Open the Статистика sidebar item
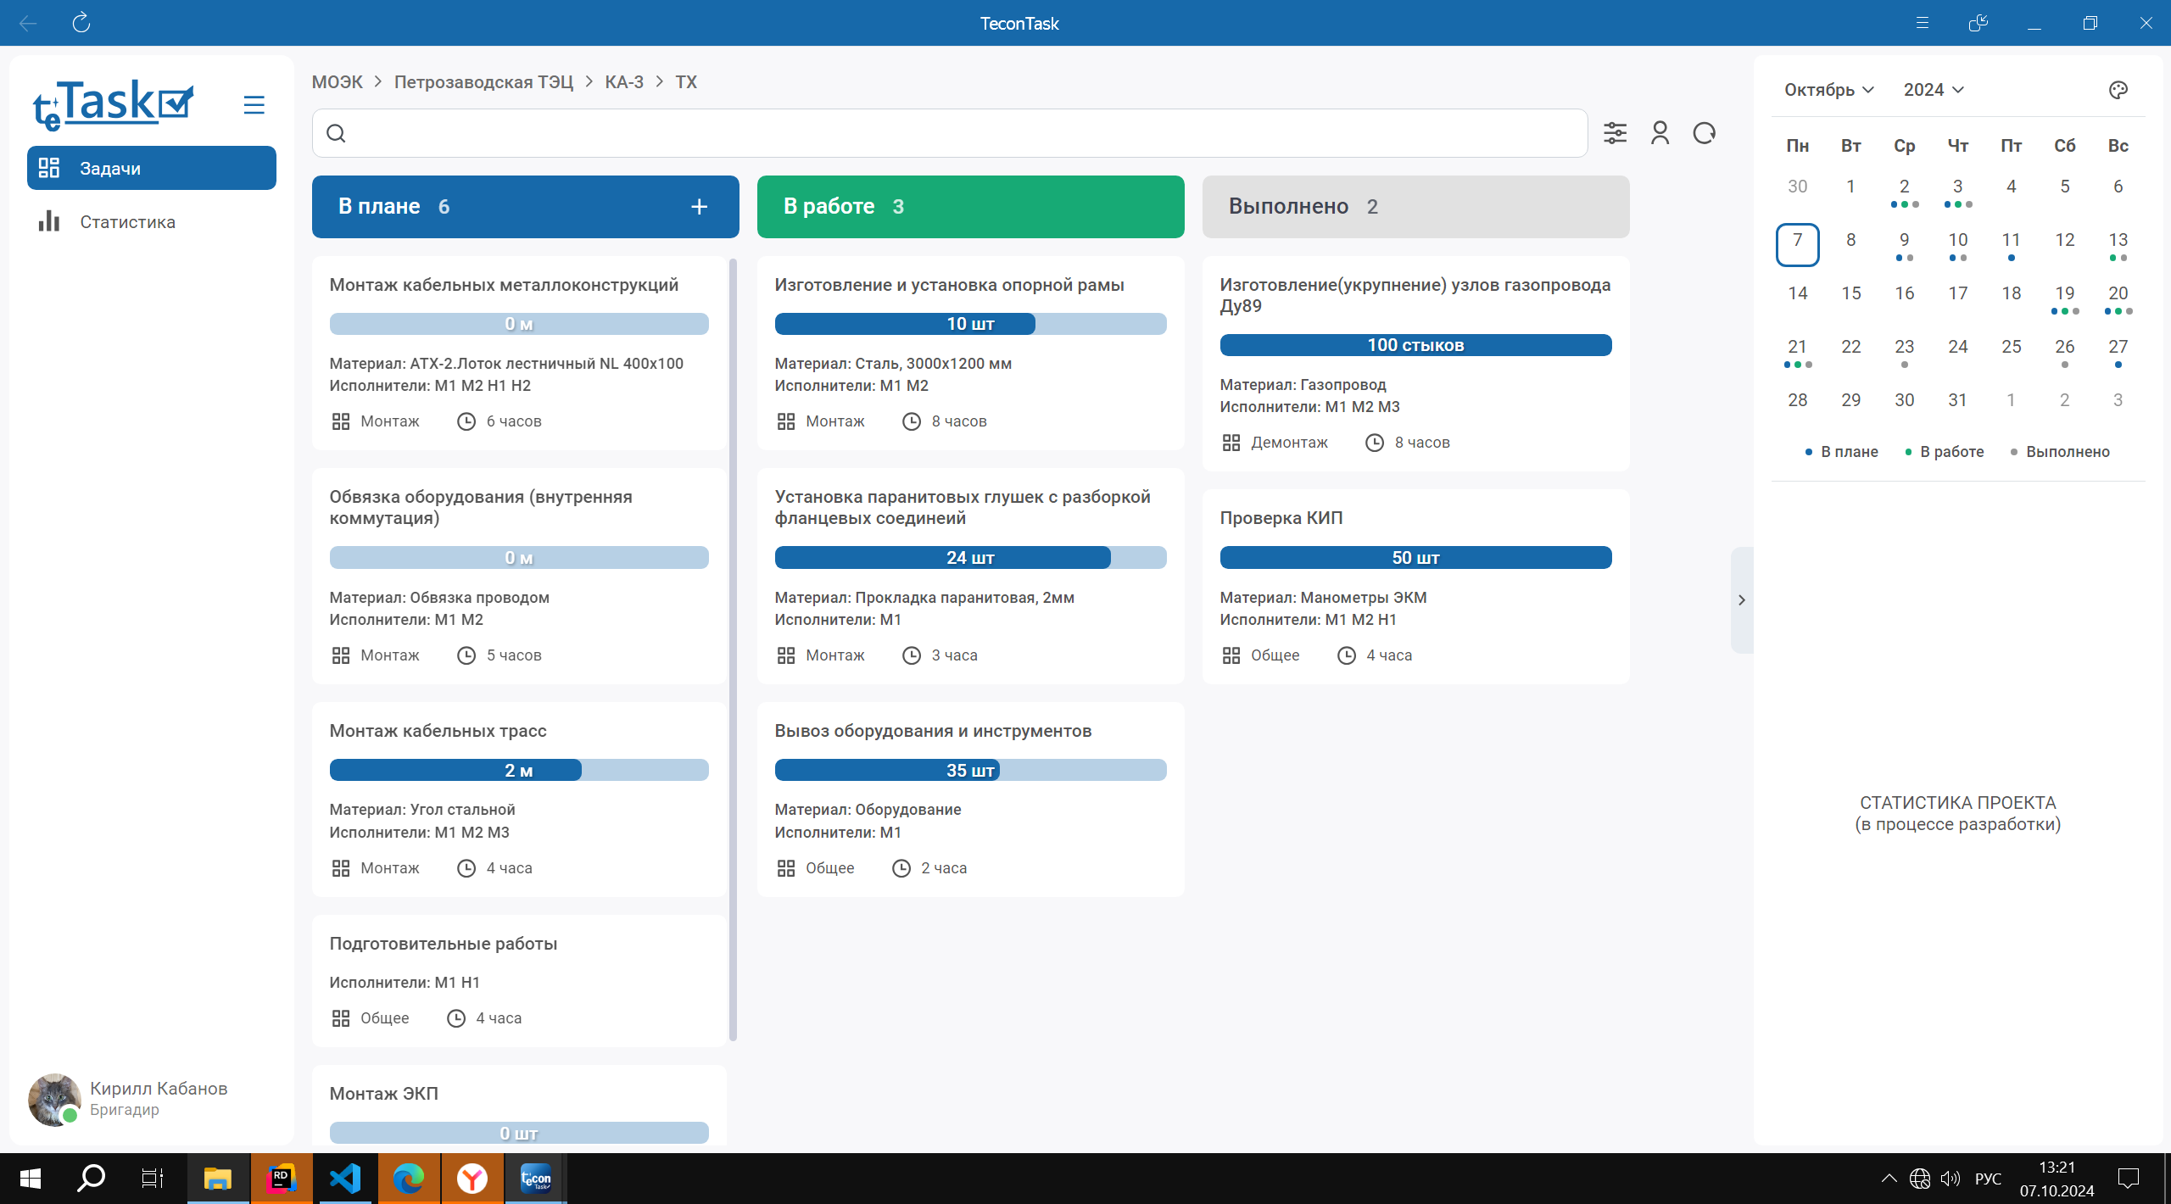2171x1204 pixels. point(127,222)
